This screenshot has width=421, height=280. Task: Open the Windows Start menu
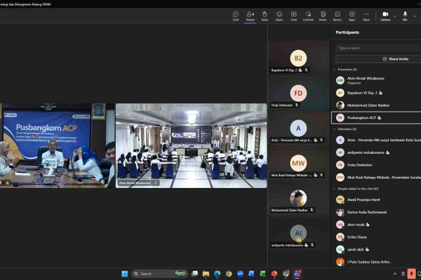124,273
